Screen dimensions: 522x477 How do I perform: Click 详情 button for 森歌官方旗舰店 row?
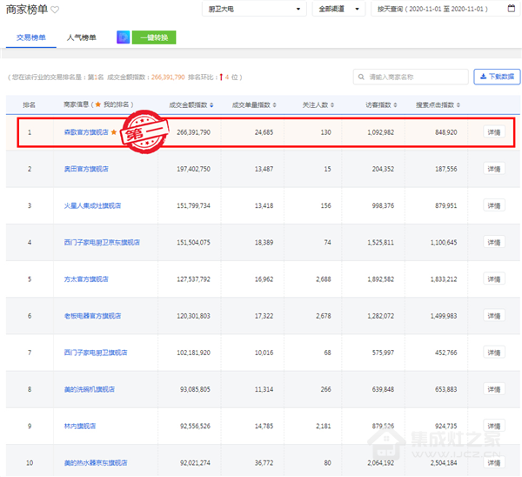point(494,132)
